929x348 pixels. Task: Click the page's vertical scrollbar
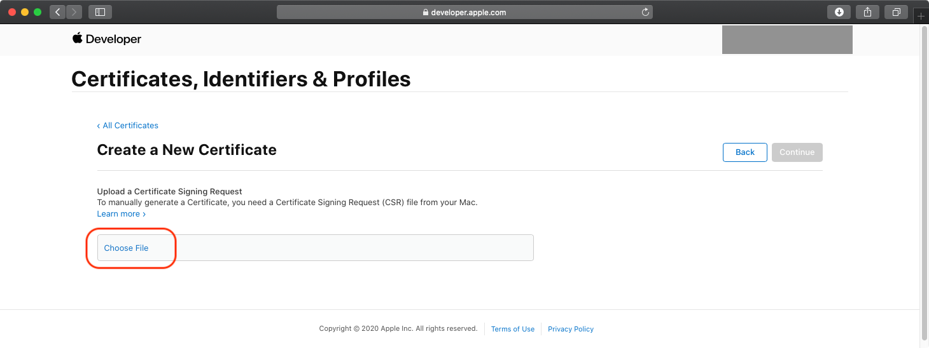tap(925, 184)
